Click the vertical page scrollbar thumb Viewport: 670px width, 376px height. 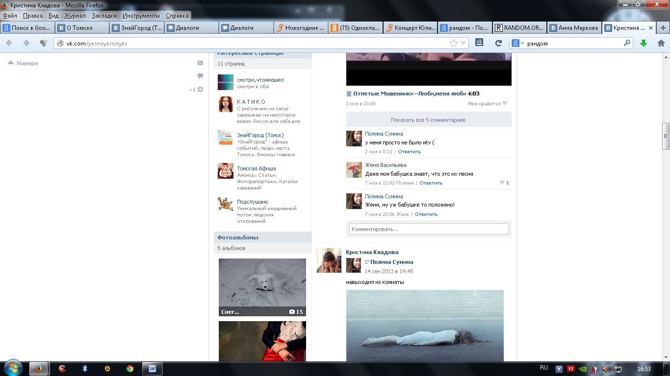[x=666, y=136]
